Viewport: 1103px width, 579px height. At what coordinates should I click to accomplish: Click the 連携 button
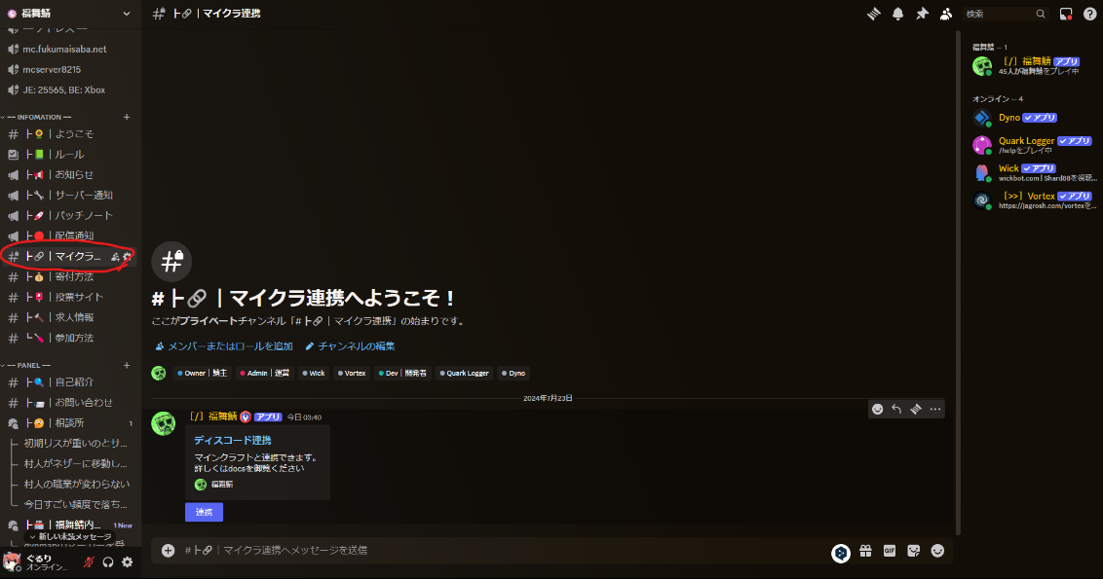tap(204, 512)
